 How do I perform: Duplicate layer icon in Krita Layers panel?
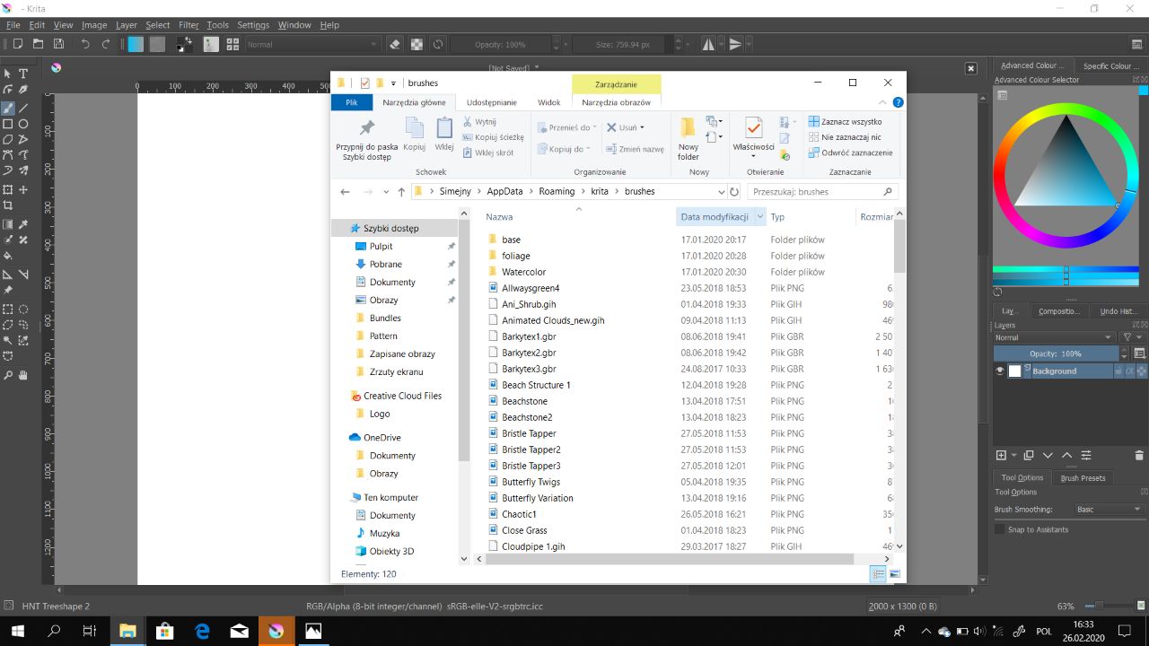tap(1029, 456)
